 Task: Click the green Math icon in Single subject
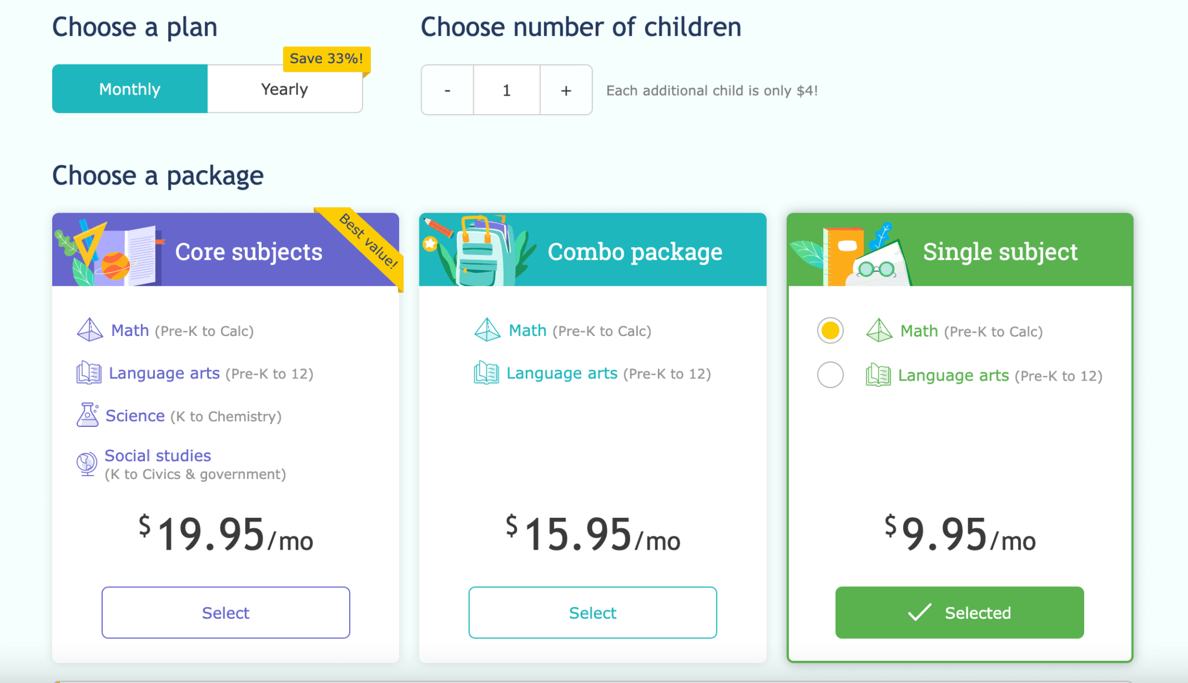(x=879, y=331)
